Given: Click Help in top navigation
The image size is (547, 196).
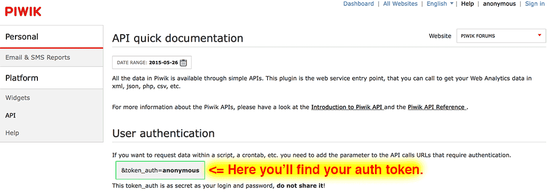Looking at the screenshot, I should click(467, 4).
